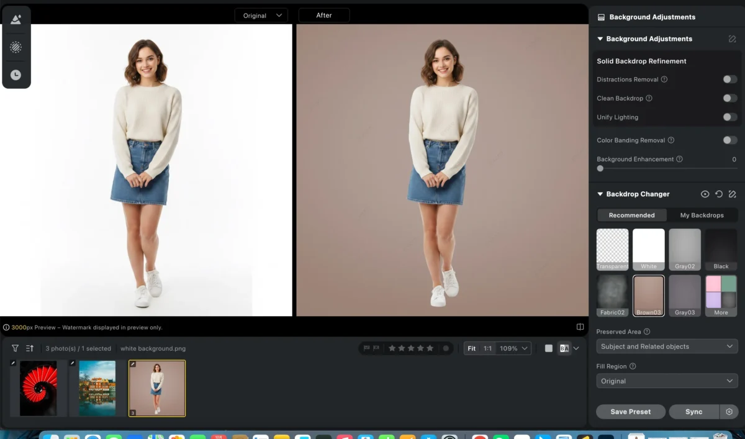Select the red spiral photo thumbnail
The height and width of the screenshot is (439, 745).
37,388
